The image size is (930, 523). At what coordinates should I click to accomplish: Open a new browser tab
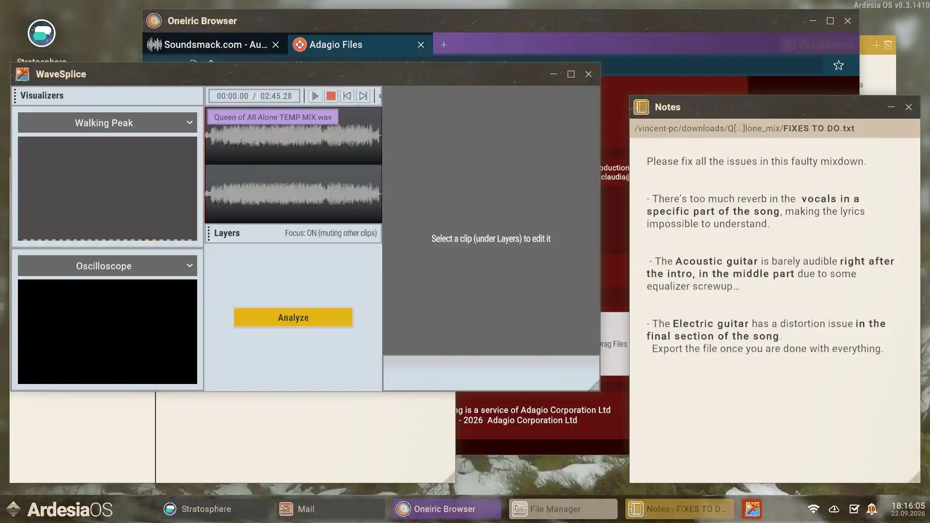click(444, 45)
